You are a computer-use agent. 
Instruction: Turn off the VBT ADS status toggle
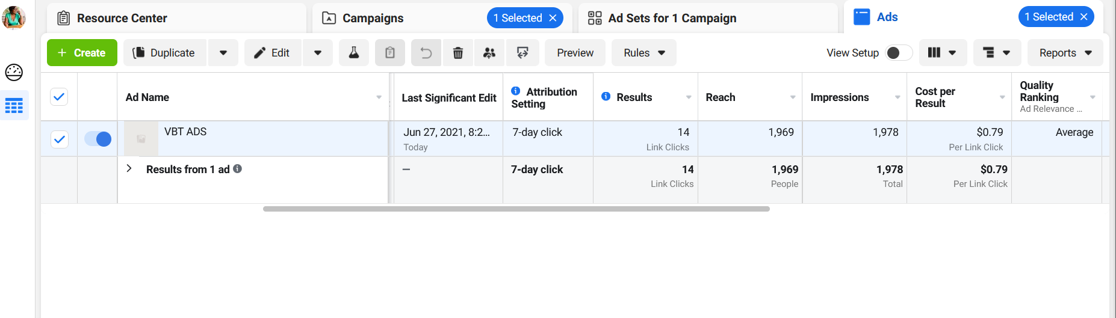pos(98,139)
